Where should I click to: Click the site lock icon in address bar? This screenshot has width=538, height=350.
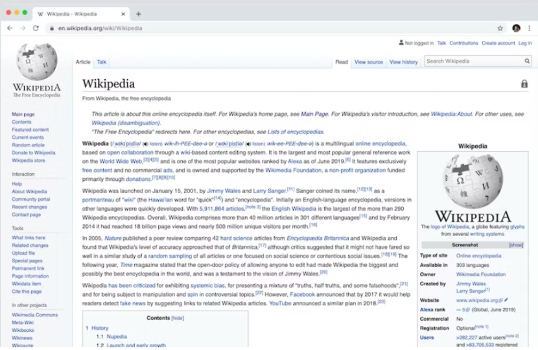coord(52,29)
